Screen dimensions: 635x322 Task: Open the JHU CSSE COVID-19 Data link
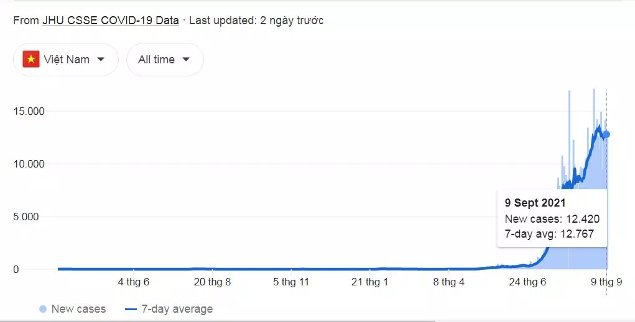point(110,20)
